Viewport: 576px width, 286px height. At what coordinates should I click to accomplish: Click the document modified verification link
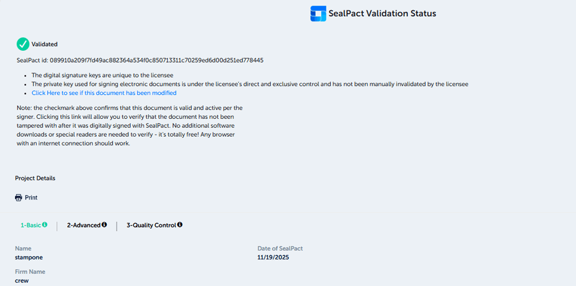pyautogui.click(x=104, y=93)
